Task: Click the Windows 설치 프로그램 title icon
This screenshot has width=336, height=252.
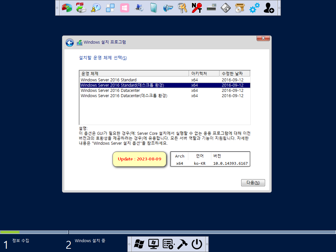Action: click(x=79, y=42)
